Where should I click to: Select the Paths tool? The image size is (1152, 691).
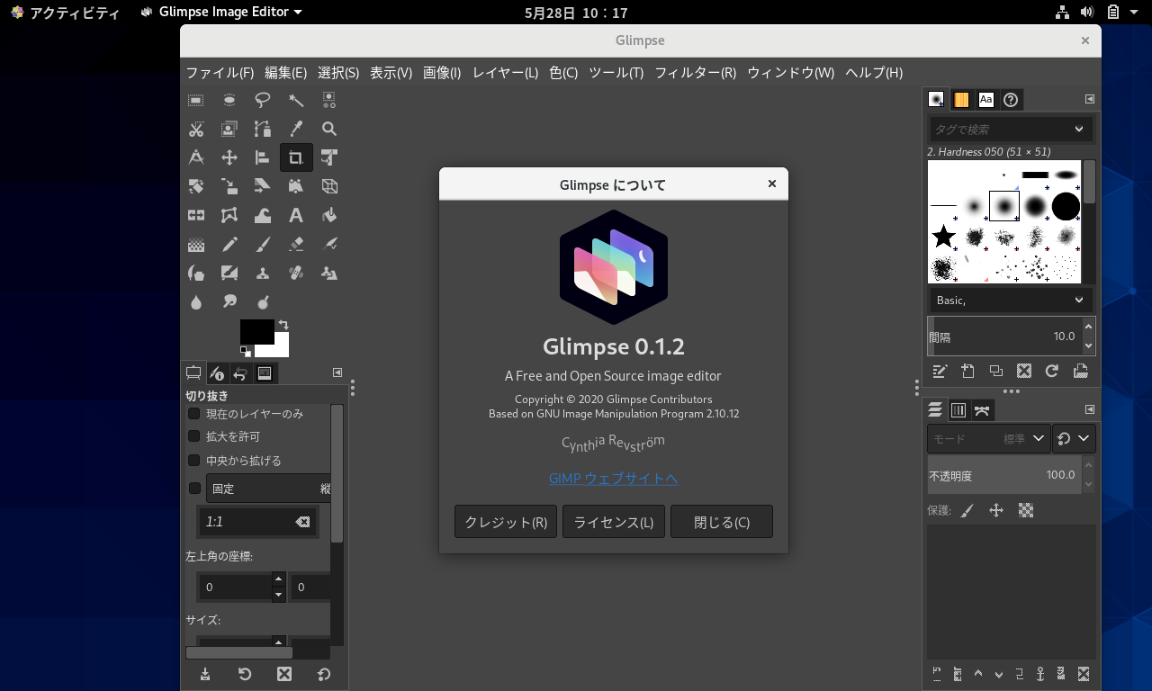[x=263, y=129]
